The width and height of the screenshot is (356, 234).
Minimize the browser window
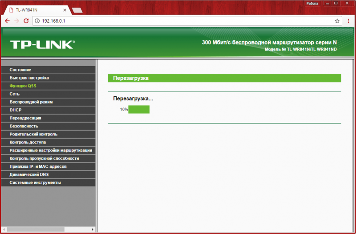coord(327,4)
